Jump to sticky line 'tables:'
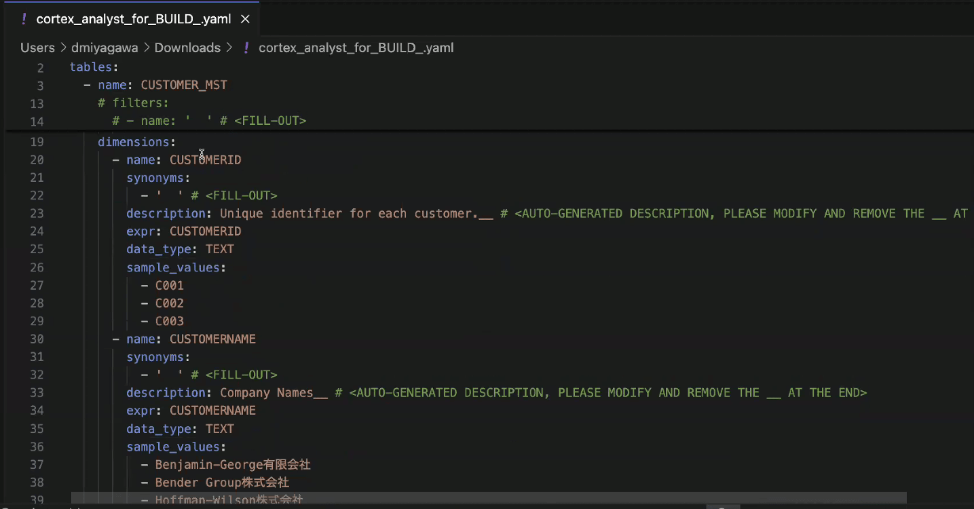Viewport: 974px width, 509px height. click(94, 67)
